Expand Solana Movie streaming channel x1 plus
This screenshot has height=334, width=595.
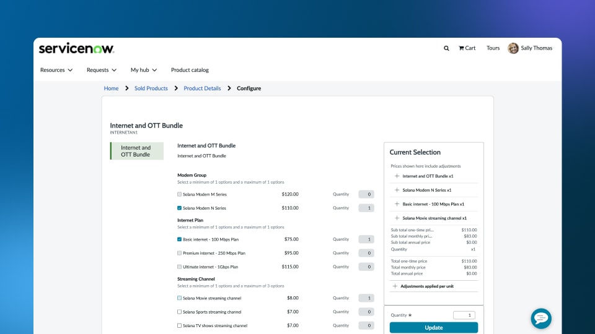[397, 218]
